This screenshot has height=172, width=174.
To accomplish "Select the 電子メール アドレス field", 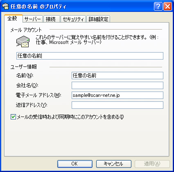I will pos(118,95).
